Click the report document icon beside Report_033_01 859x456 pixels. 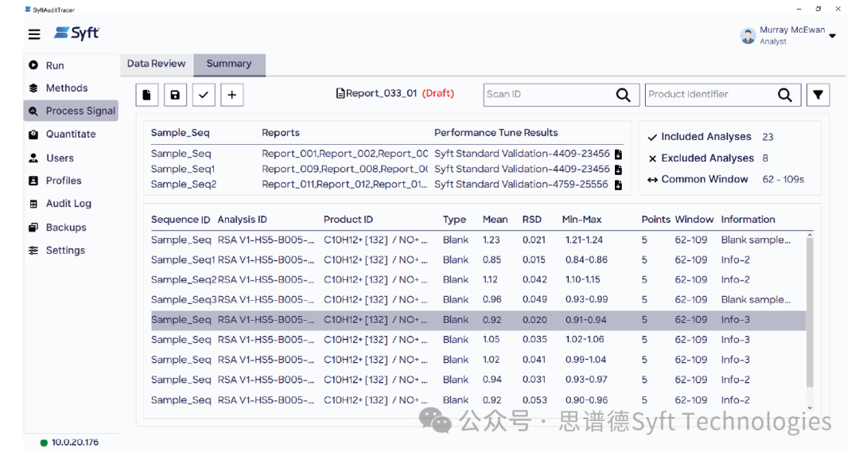pyautogui.click(x=340, y=94)
